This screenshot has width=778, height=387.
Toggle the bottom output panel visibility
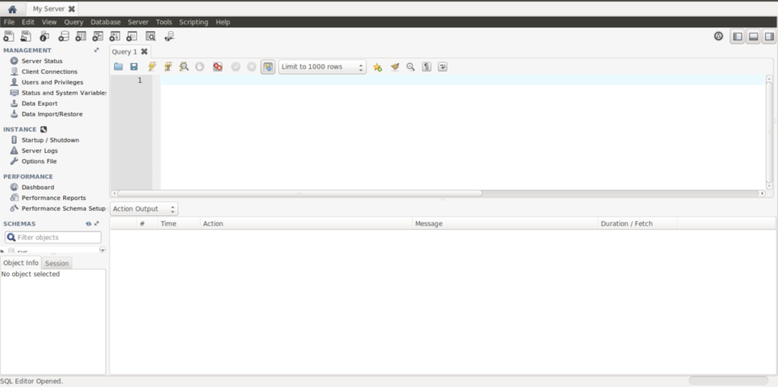pyautogui.click(x=752, y=36)
